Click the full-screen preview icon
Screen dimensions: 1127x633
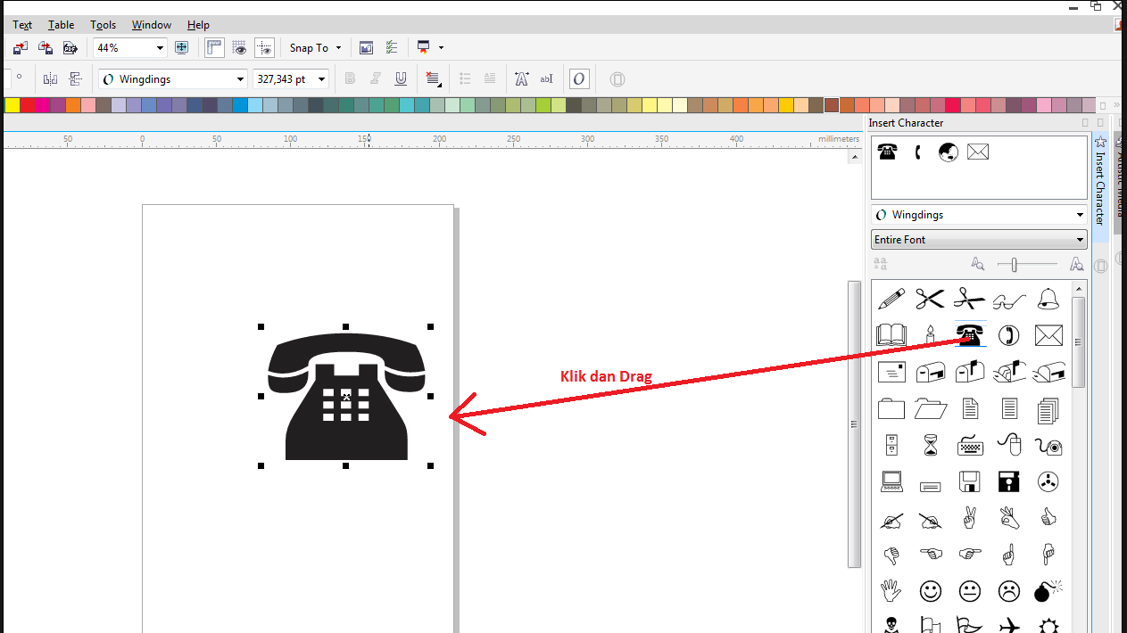coord(182,48)
